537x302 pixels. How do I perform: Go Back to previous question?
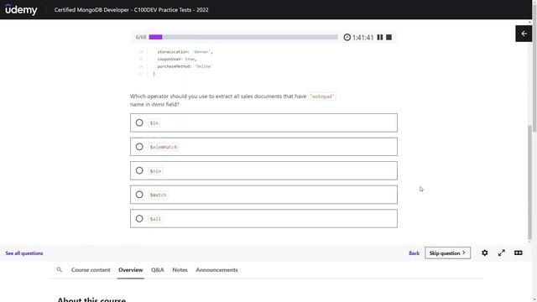point(414,253)
